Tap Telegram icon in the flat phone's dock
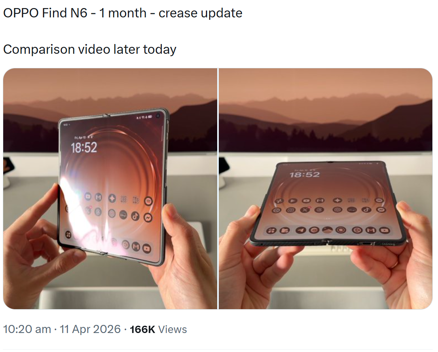This screenshot has height=352, width=438. coord(300,230)
